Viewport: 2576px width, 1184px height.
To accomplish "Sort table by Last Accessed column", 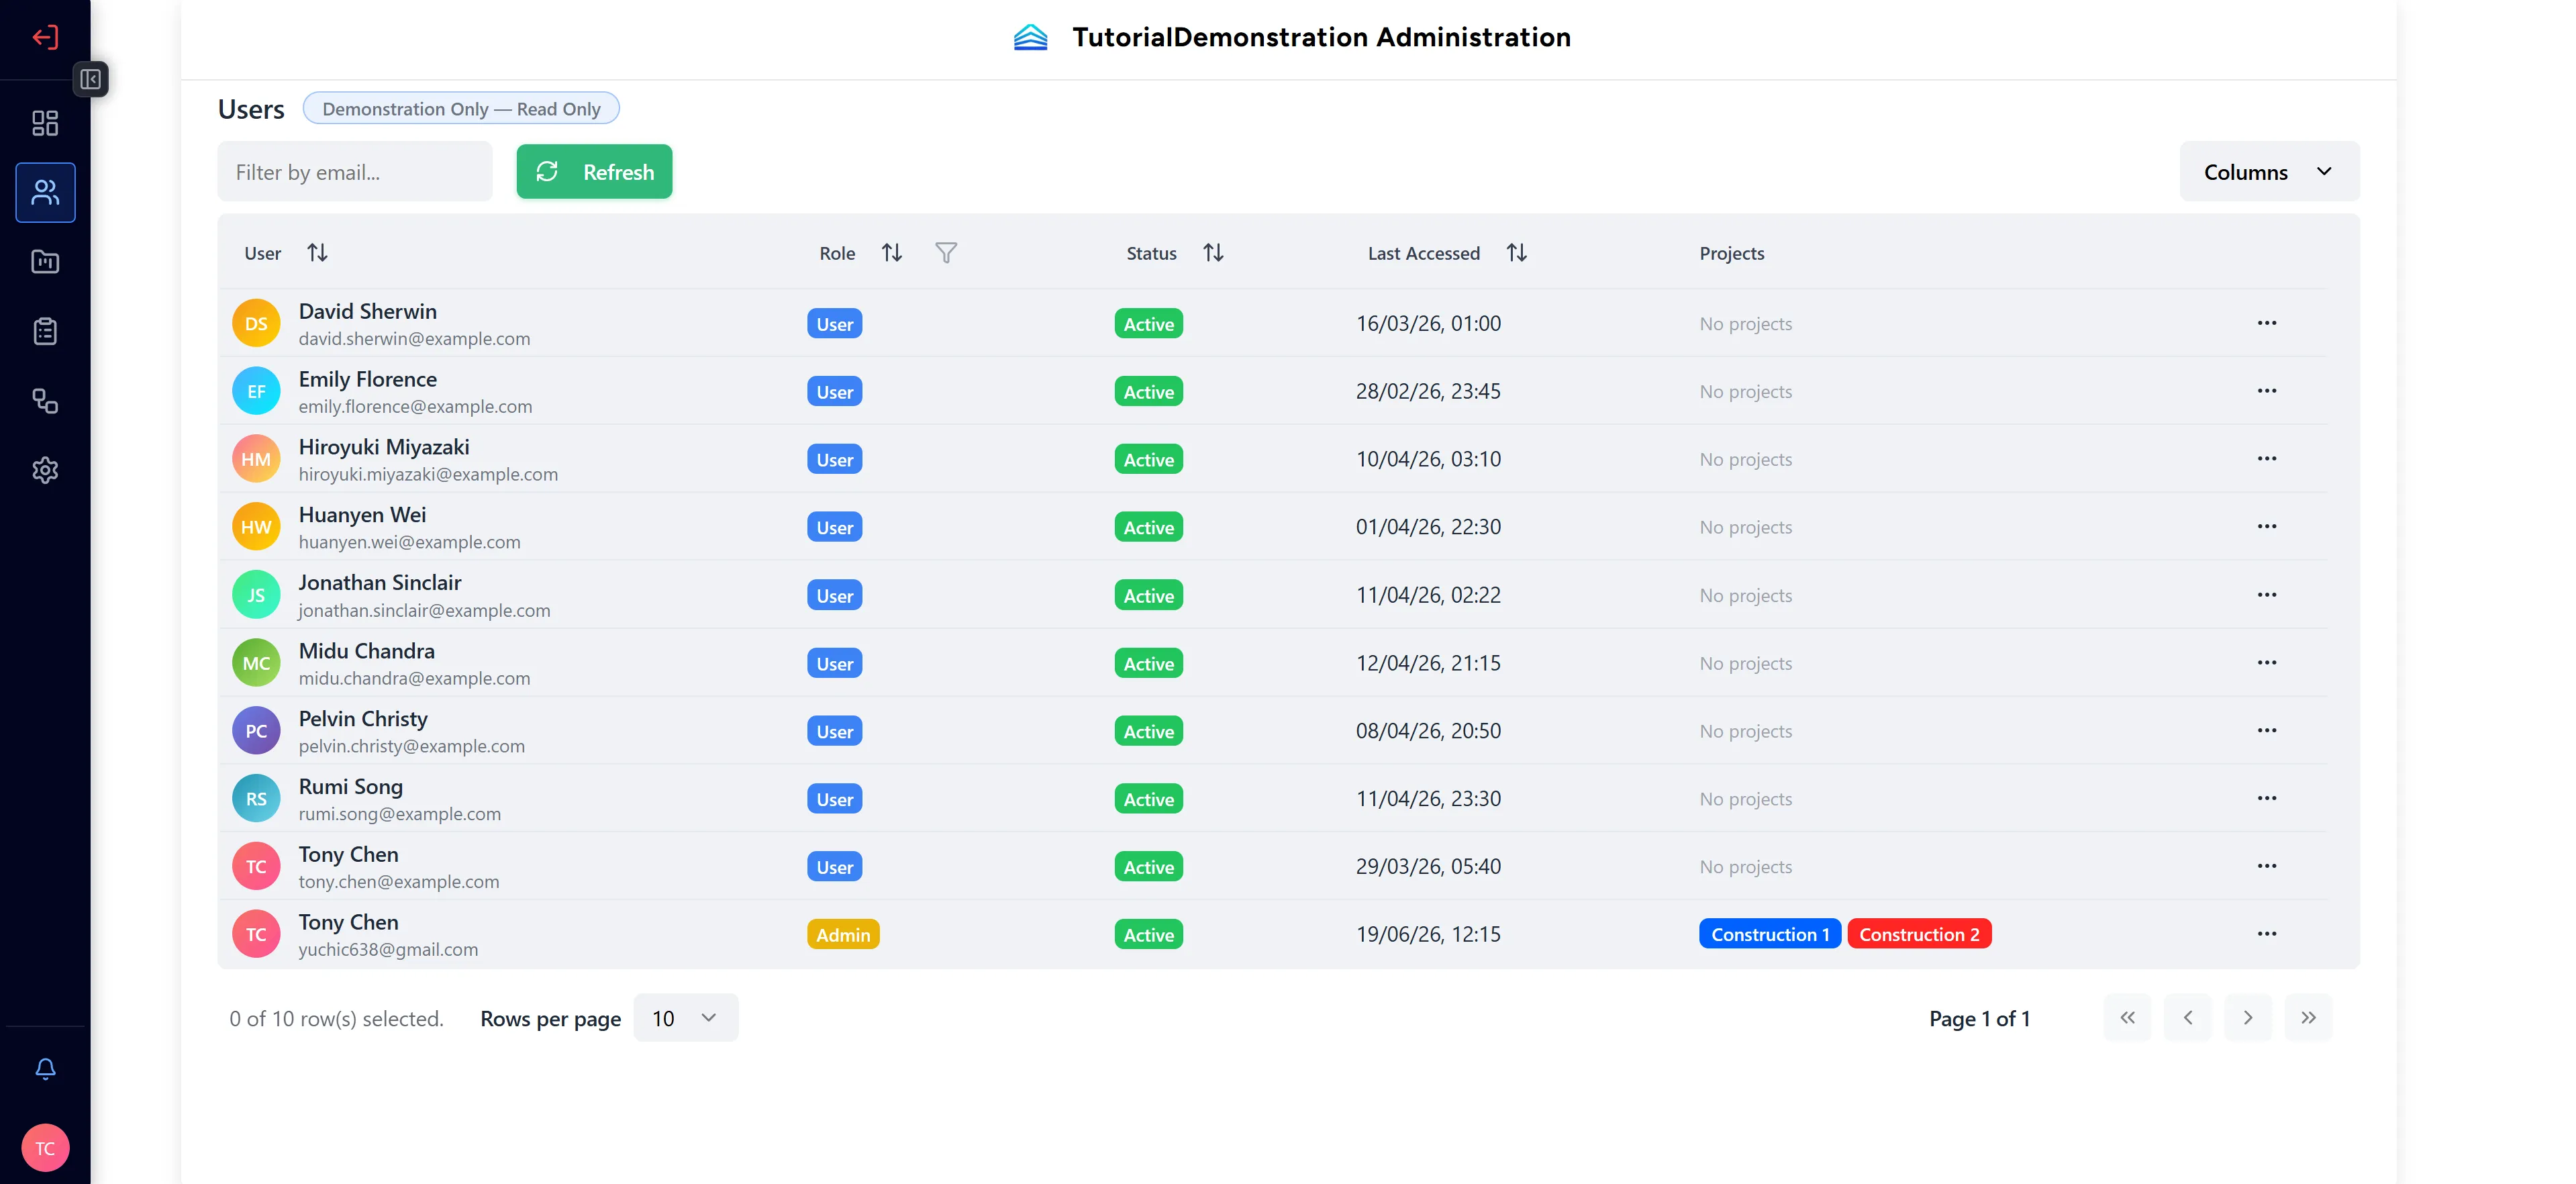I will [1516, 253].
